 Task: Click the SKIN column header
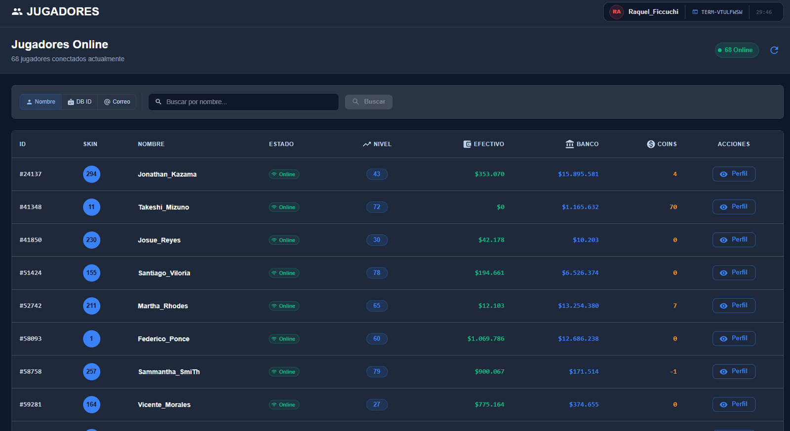pos(90,144)
